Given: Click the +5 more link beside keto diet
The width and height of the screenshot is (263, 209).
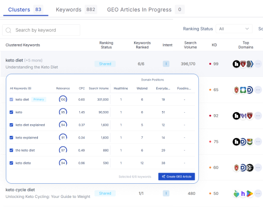Looking at the screenshot, I should pyautogui.click(x=33, y=61).
